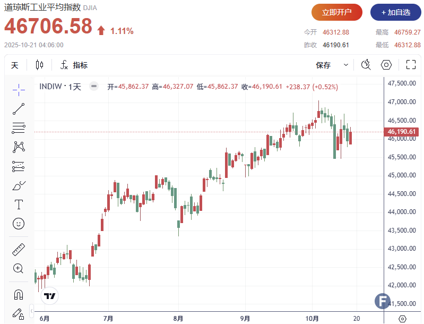Open the 保存 save menu
The image size is (424, 324).
(323, 65)
